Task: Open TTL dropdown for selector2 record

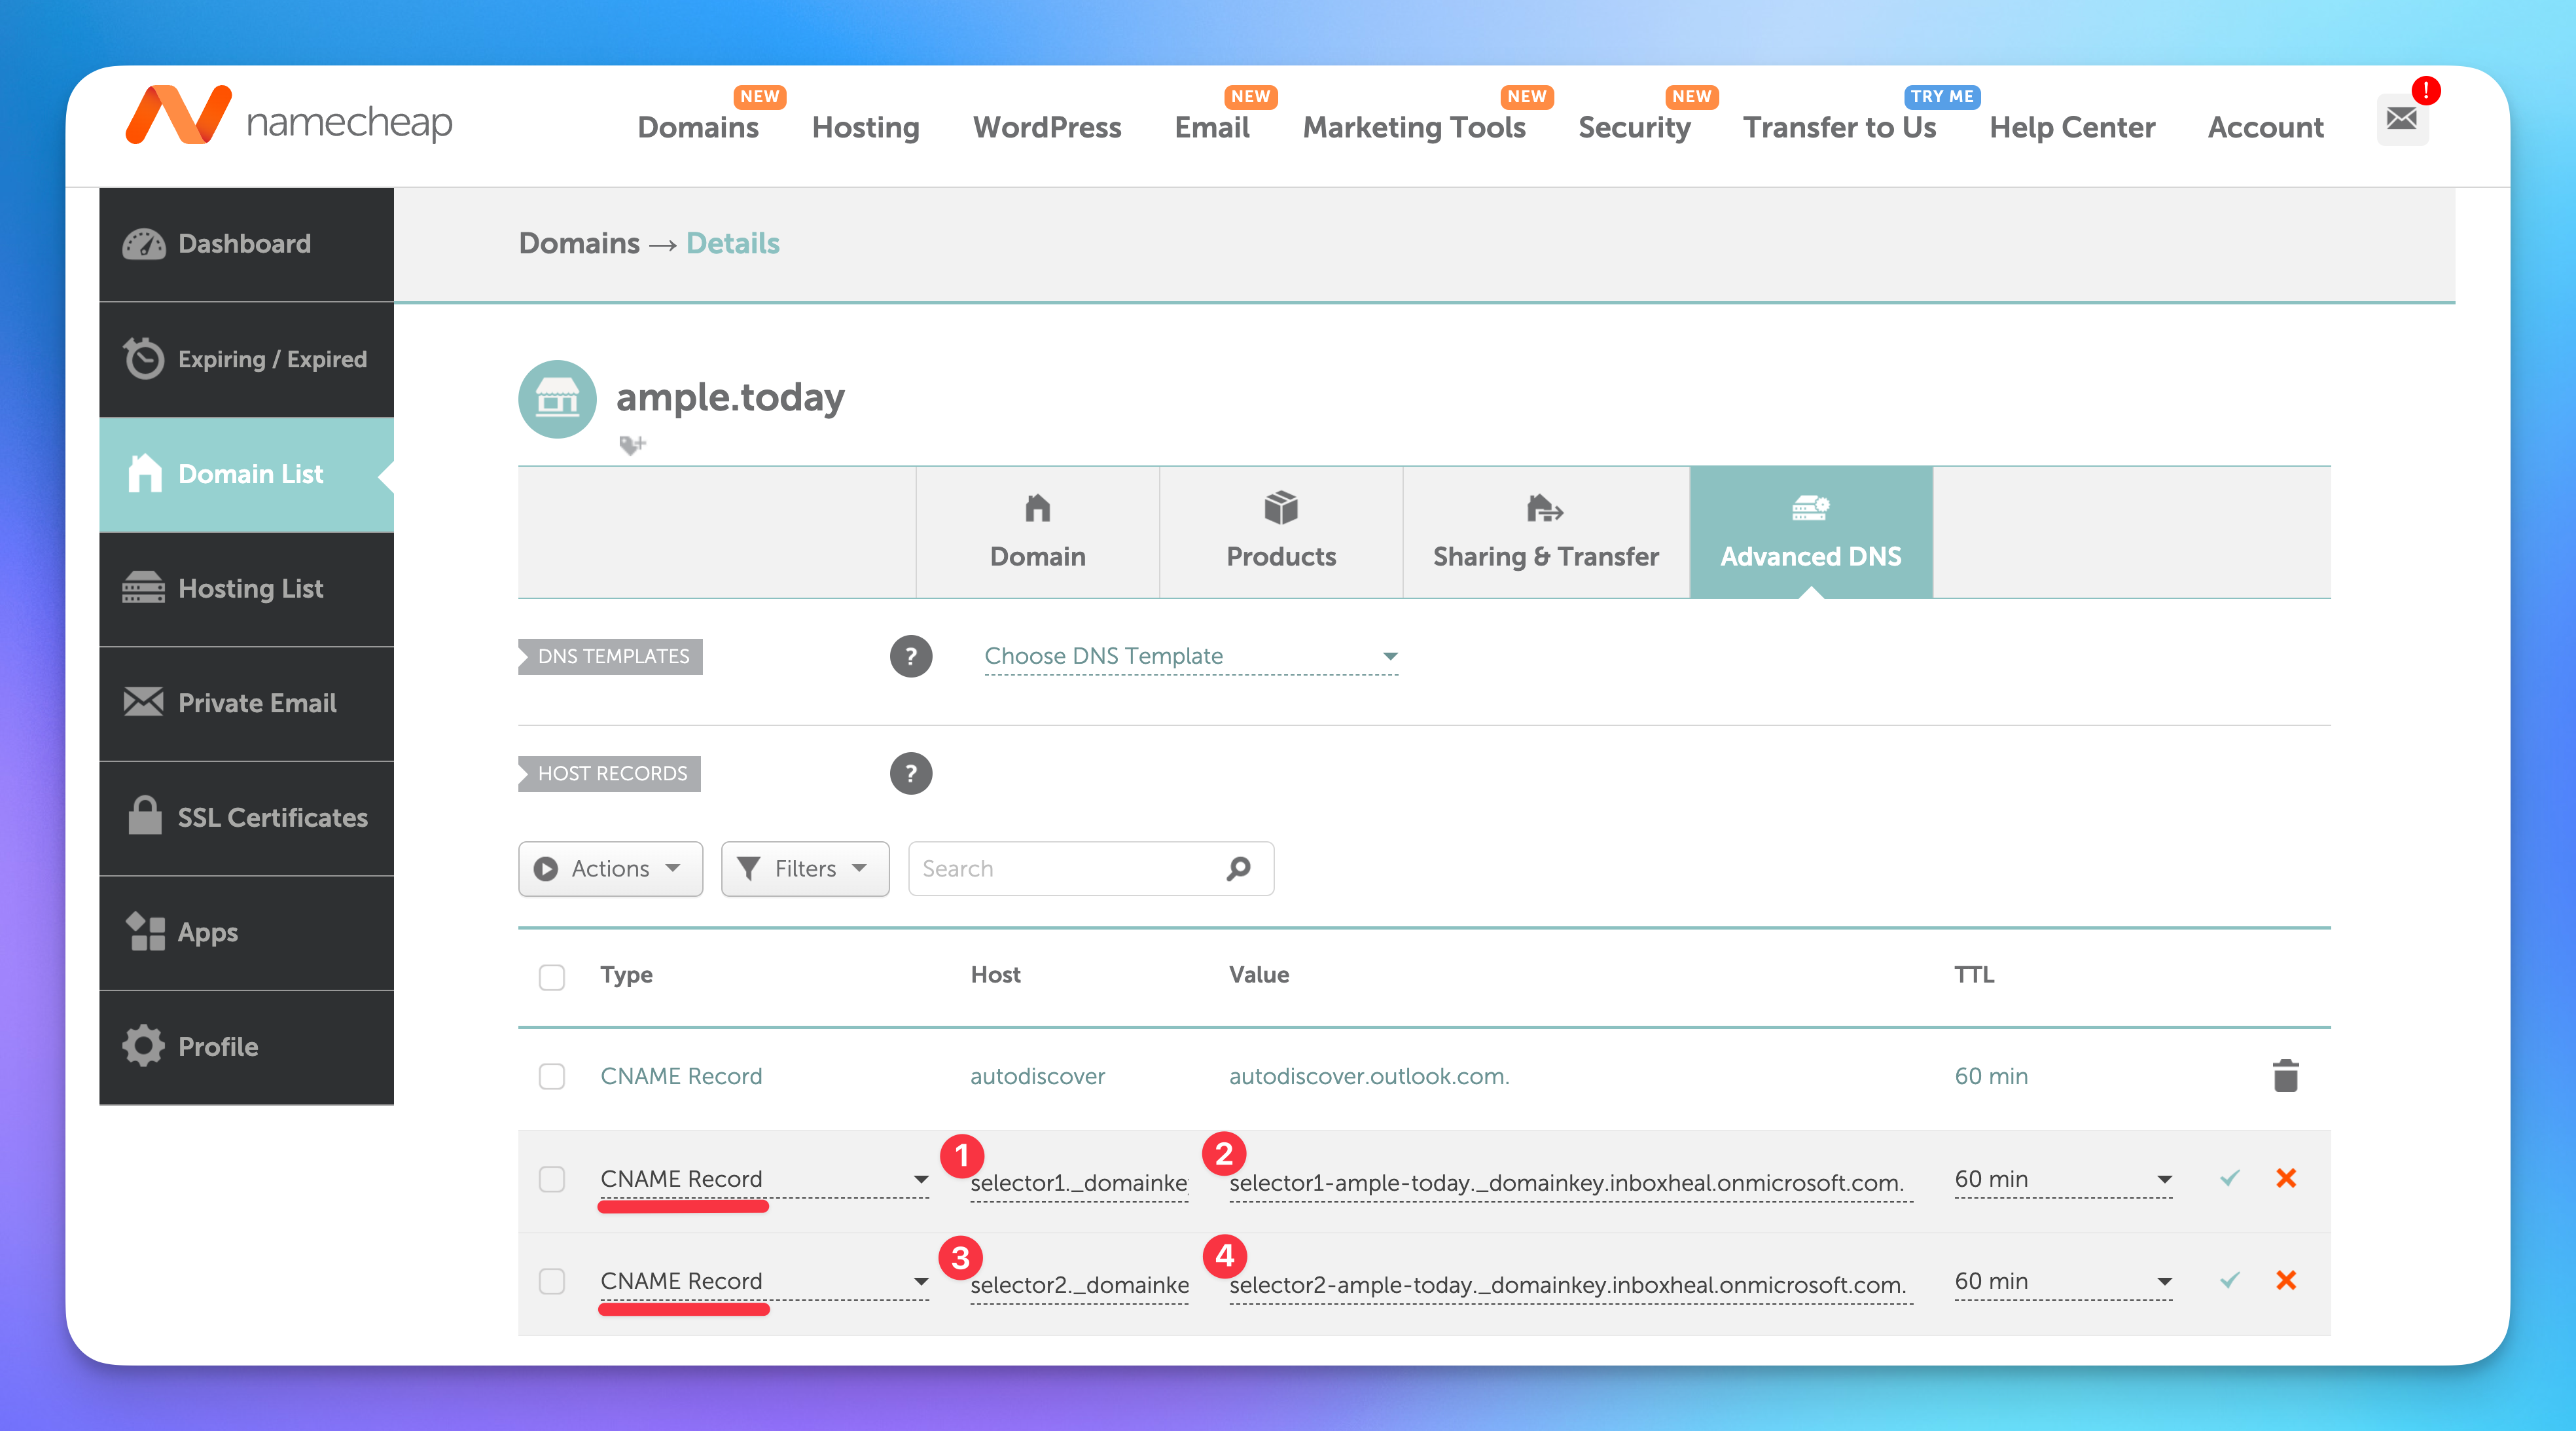Action: (2062, 1281)
